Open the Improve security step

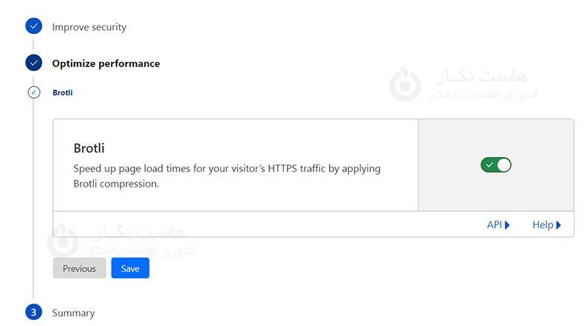[x=89, y=27]
